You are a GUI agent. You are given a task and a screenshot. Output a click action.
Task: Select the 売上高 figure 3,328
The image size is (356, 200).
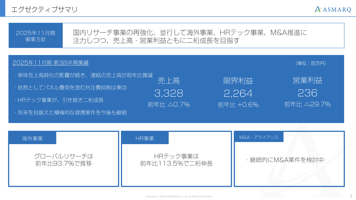169,93
